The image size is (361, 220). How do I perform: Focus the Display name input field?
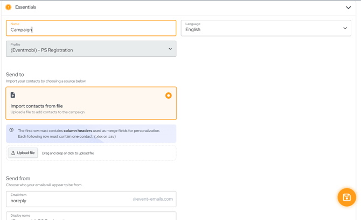coord(91,216)
